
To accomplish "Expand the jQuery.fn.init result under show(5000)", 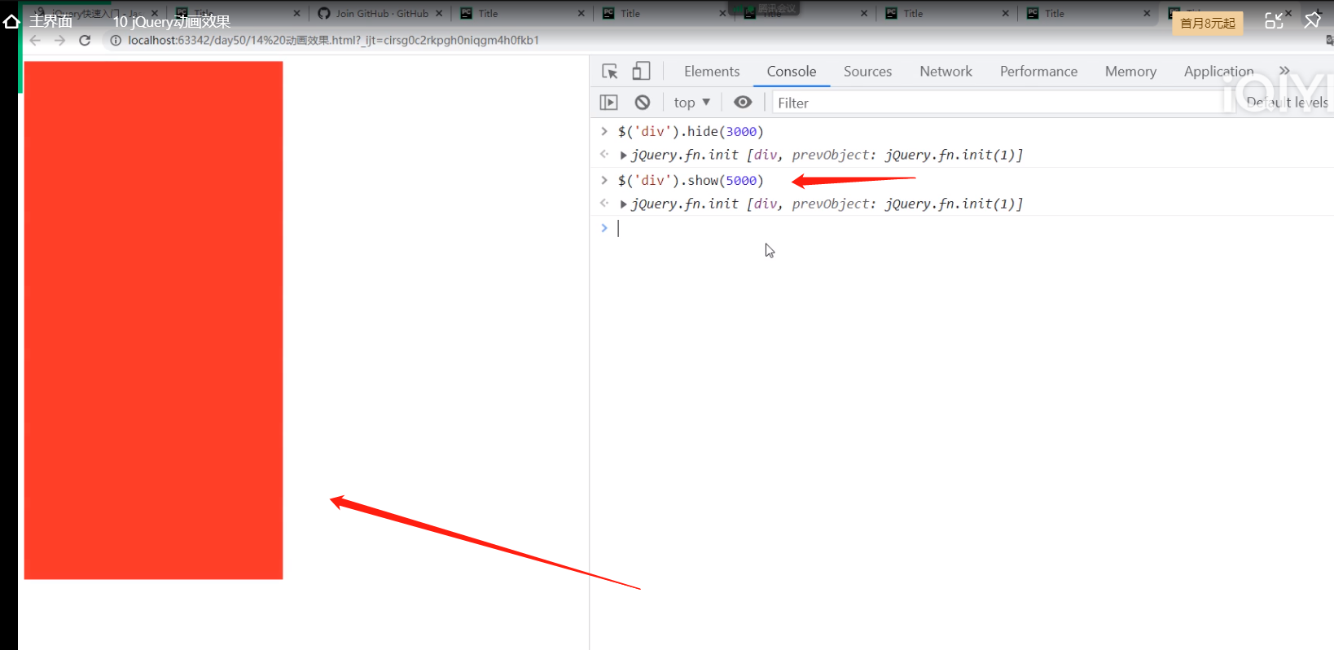I will point(623,204).
